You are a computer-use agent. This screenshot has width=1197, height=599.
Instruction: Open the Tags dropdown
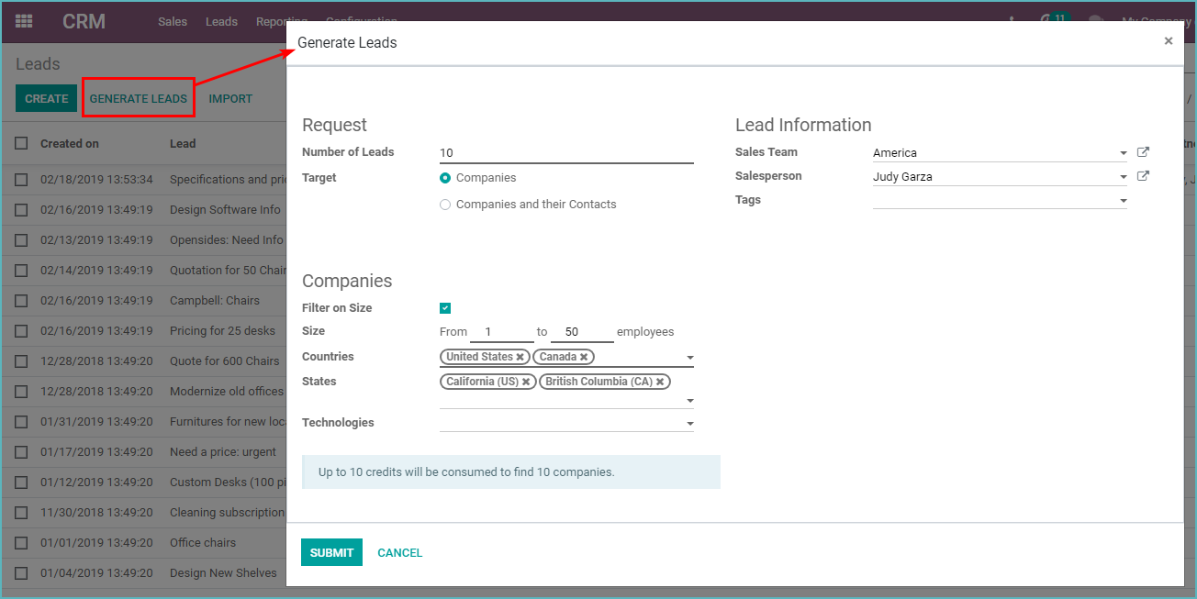[x=1122, y=199]
